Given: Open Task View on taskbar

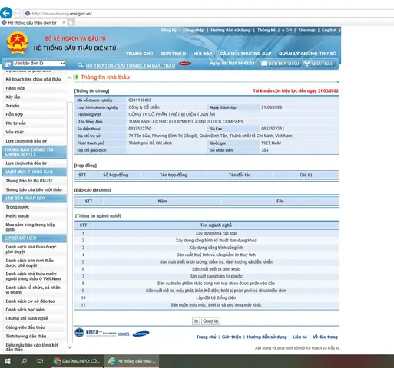Looking at the screenshot, I should pyautogui.click(x=40, y=361).
